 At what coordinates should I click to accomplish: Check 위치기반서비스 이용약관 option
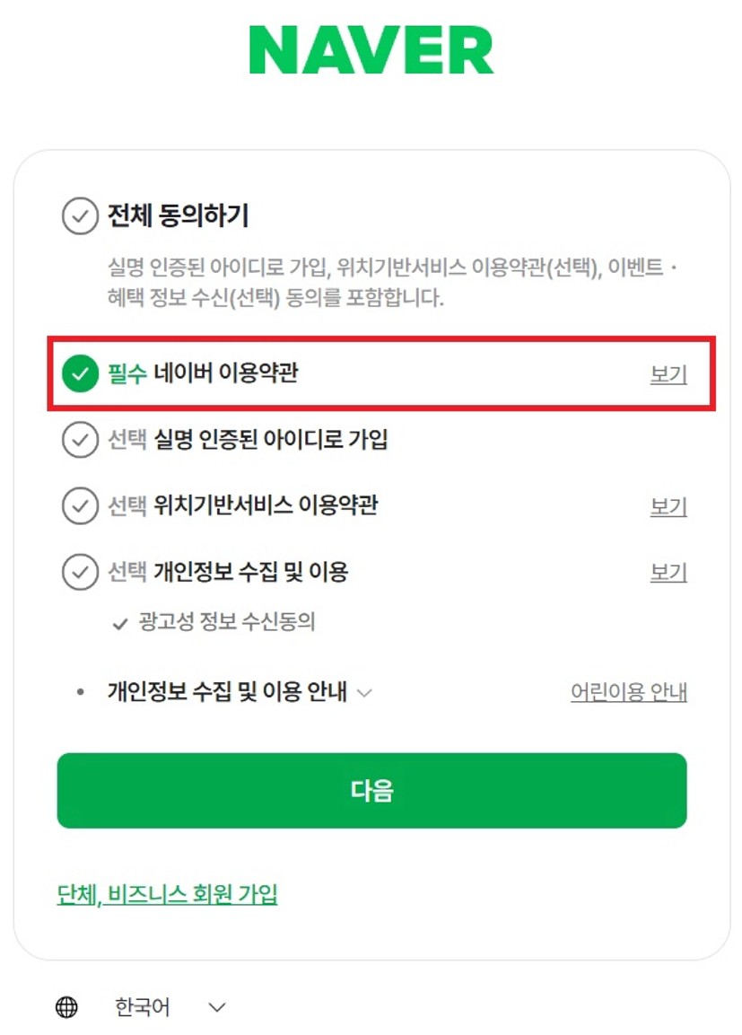click(80, 505)
